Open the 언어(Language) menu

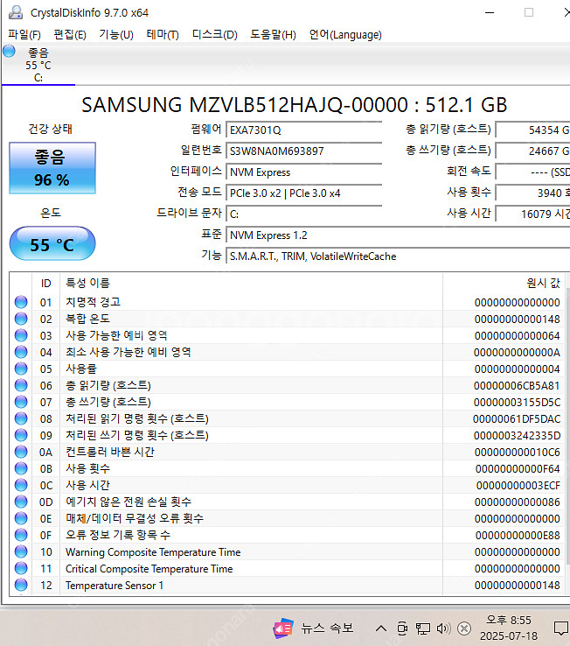click(345, 35)
